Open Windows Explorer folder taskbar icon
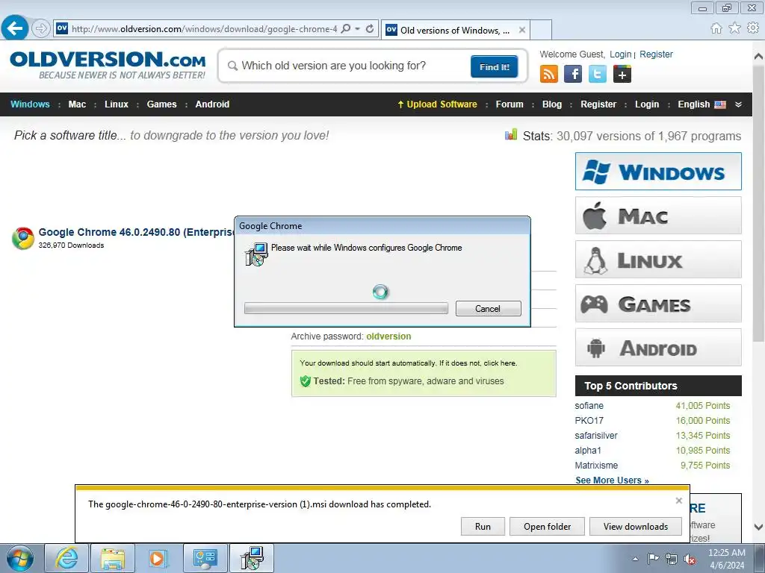This screenshot has height=573, width=765. [113, 558]
